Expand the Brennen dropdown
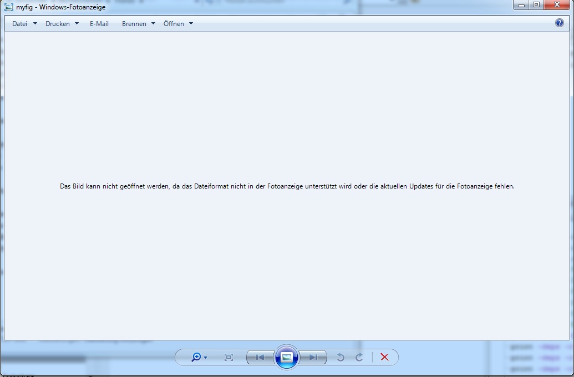Viewport: 574px width, 377px height. (138, 24)
